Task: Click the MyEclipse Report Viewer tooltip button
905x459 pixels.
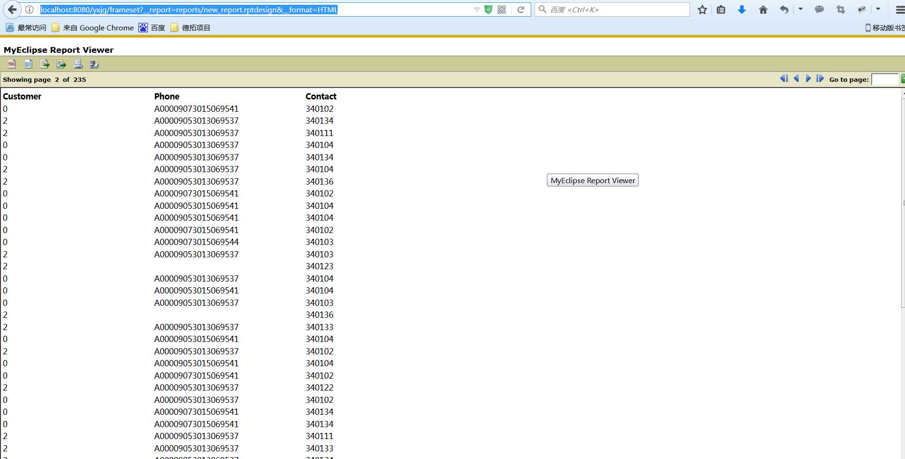Action: 593,180
